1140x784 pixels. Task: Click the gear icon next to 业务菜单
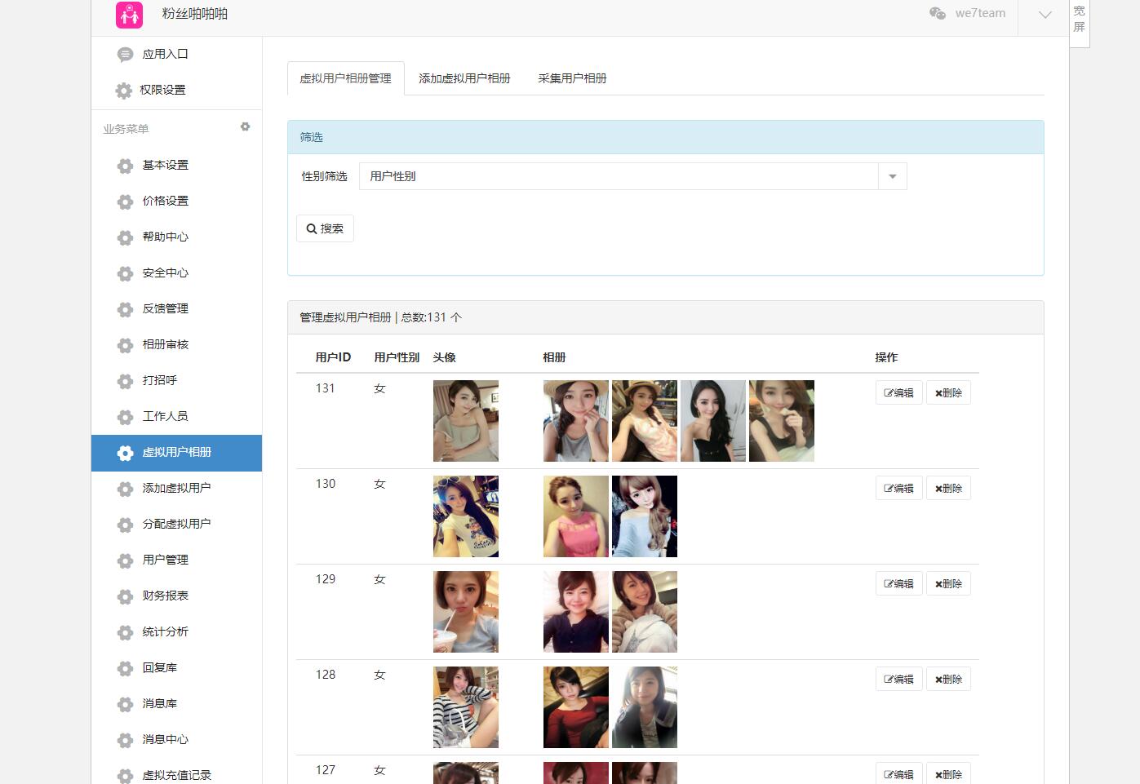(245, 127)
